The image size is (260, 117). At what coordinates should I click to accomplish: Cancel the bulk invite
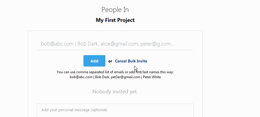click(131, 61)
